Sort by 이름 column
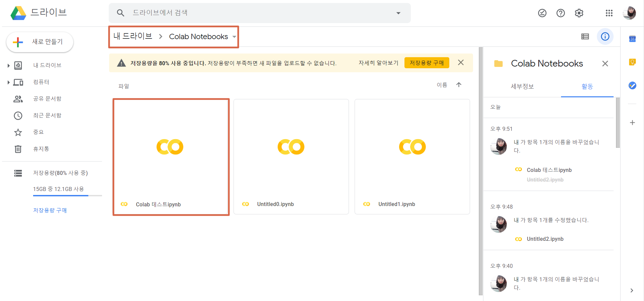The width and height of the screenshot is (644, 301). tap(442, 85)
